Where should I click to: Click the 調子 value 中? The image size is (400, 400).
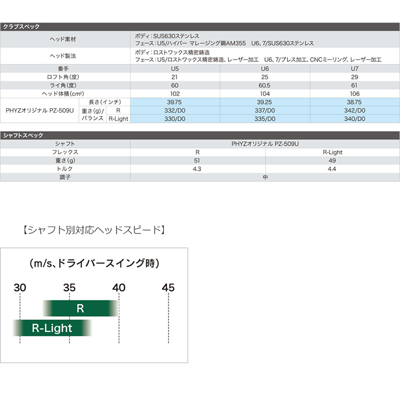tap(265, 177)
